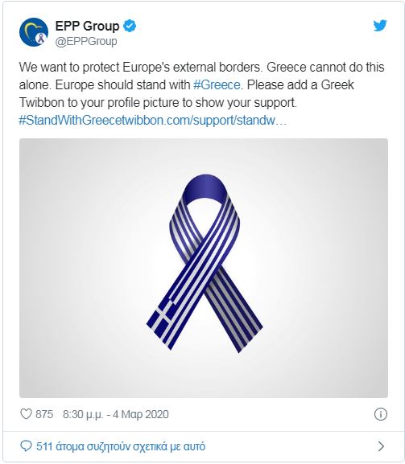The width and height of the screenshot is (405, 464).
Task: Open the EPP Group display name
Action: (x=87, y=26)
